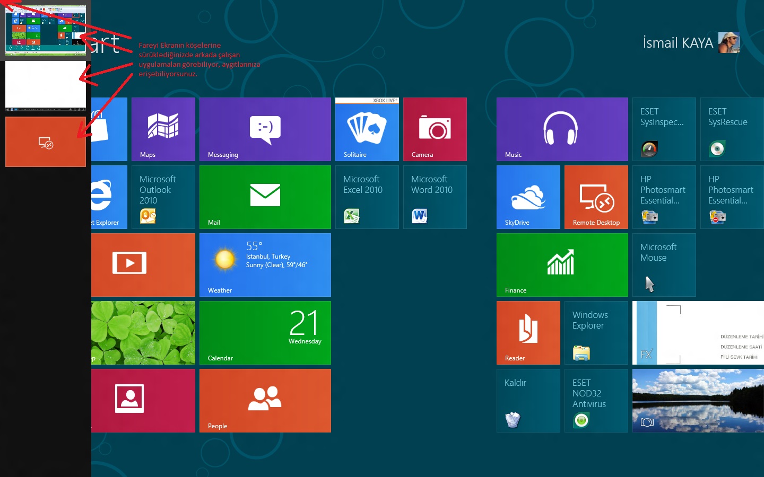Open the ESET SysInspector tile
Image resolution: width=764 pixels, height=477 pixels.
click(x=664, y=129)
